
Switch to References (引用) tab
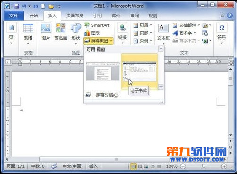pos(98,16)
